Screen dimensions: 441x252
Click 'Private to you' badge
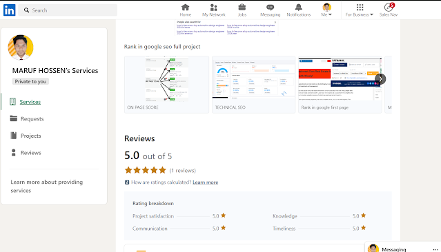coord(30,81)
